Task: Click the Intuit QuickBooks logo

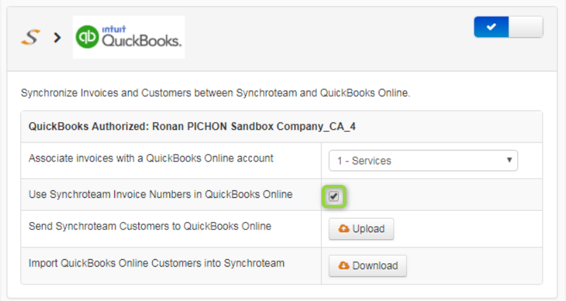Action: pyautogui.click(x=129, y=37)
